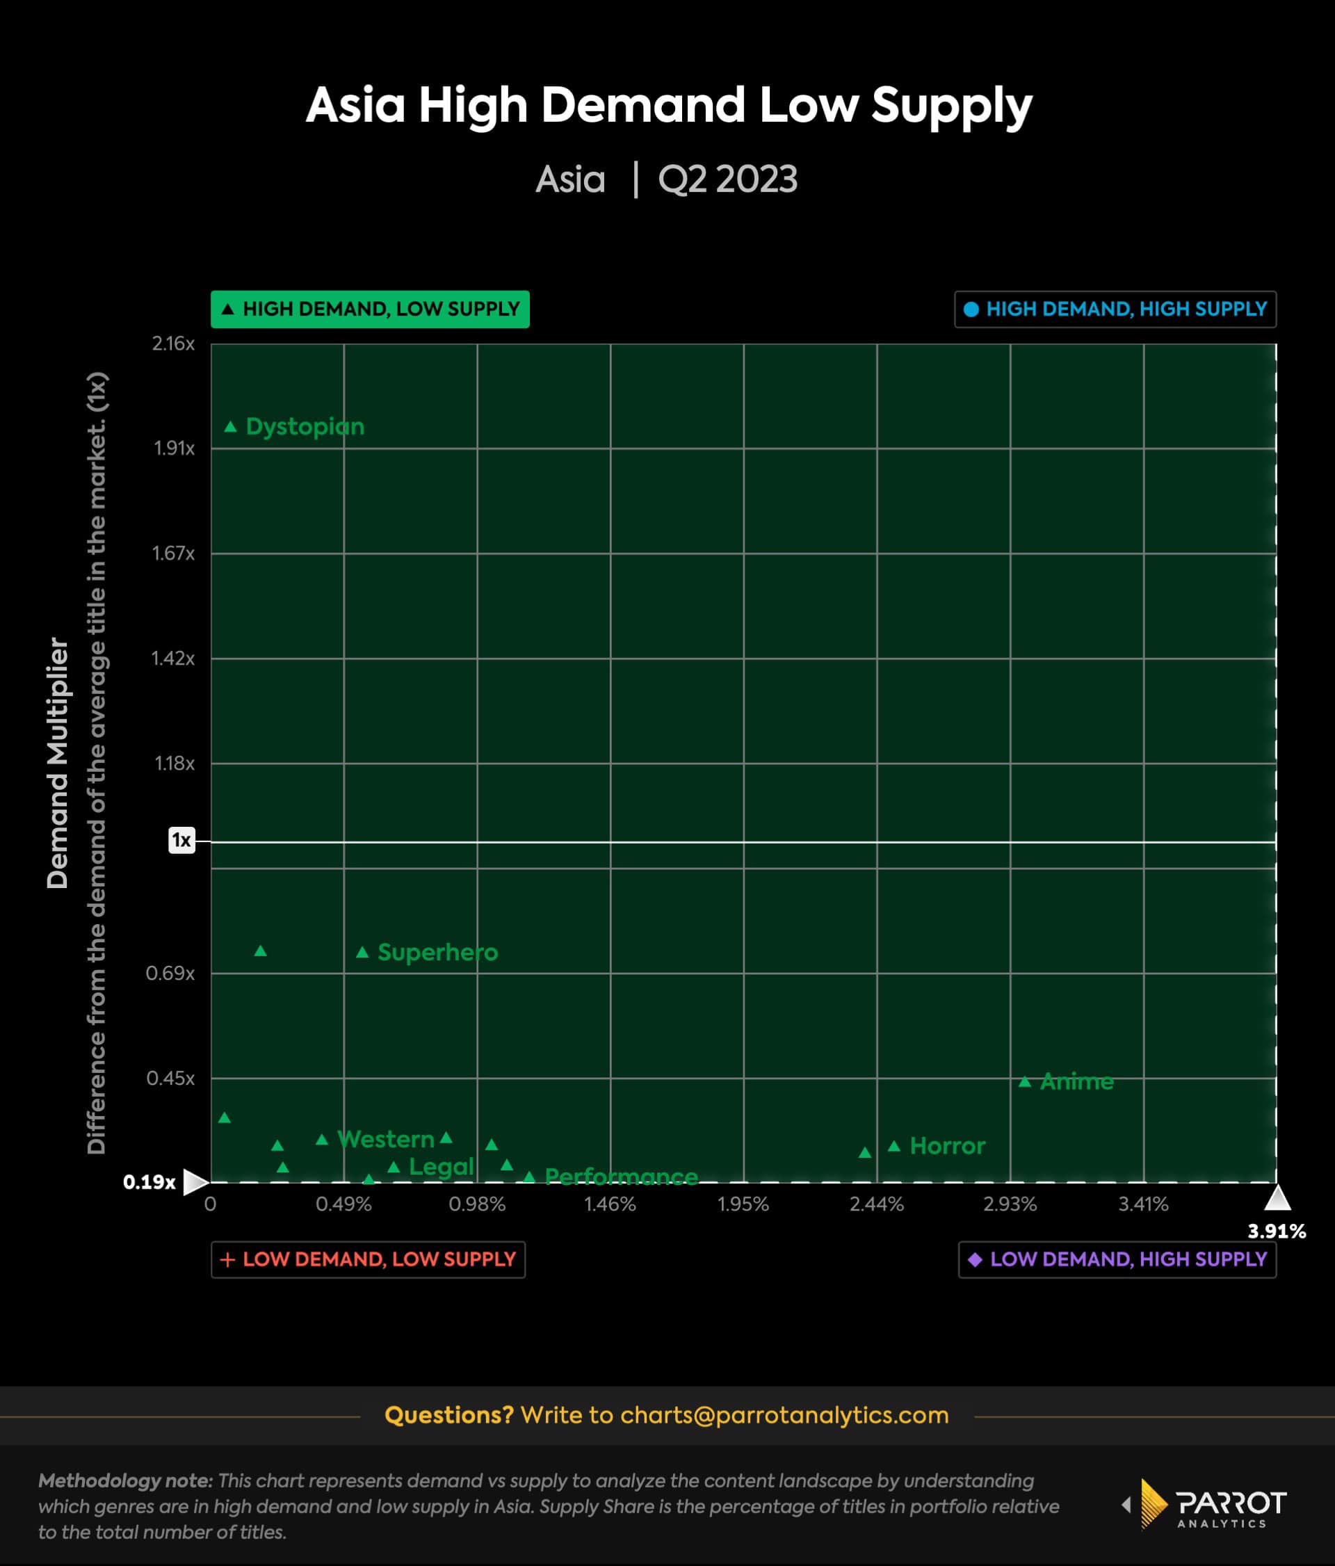Click the Parrot Analytics logo
The image size is (1335, 1566).
(1204, 1504)
